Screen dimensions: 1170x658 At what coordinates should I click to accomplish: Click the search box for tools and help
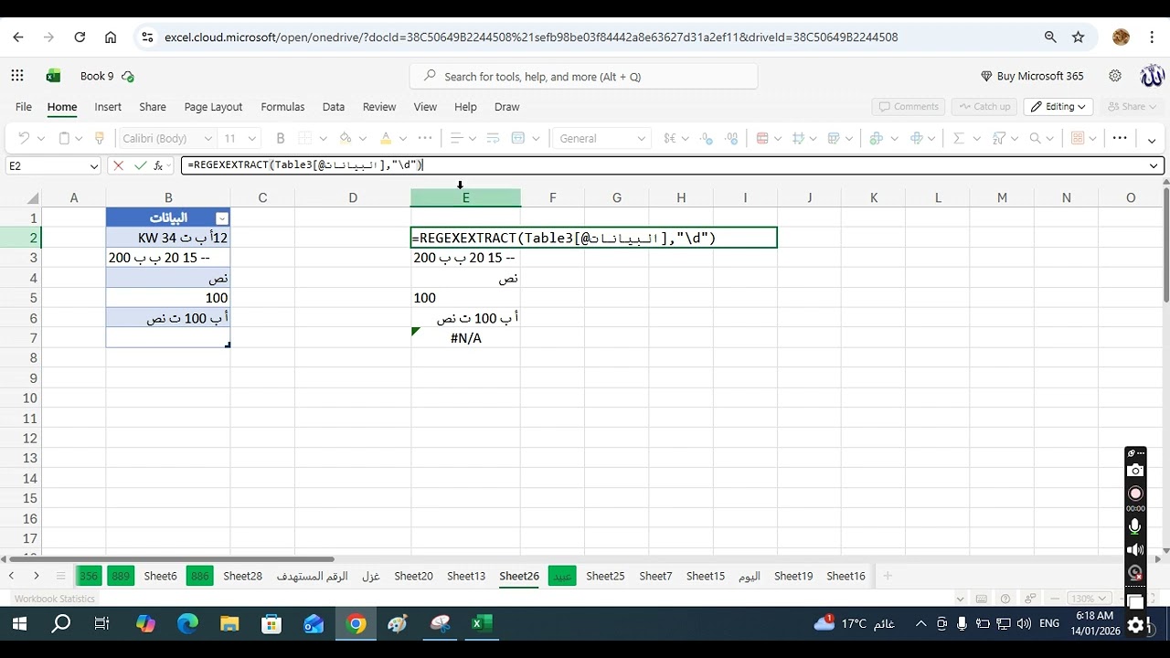pos(583,77)
